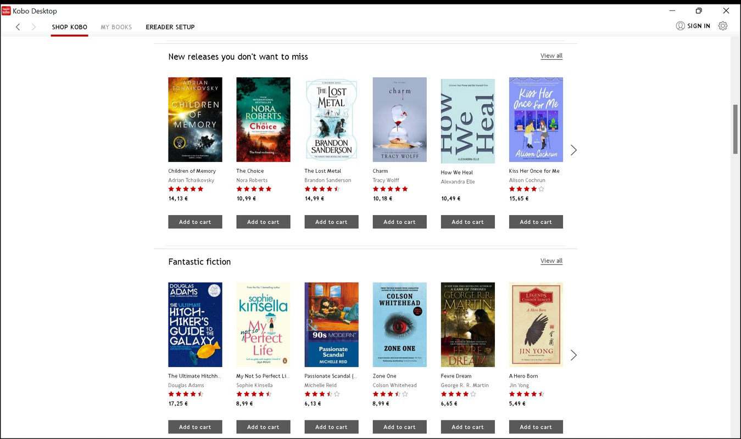This screenshot has height=439, width=741.
Task: Add Charm to cart
Action: click(399, 222)
